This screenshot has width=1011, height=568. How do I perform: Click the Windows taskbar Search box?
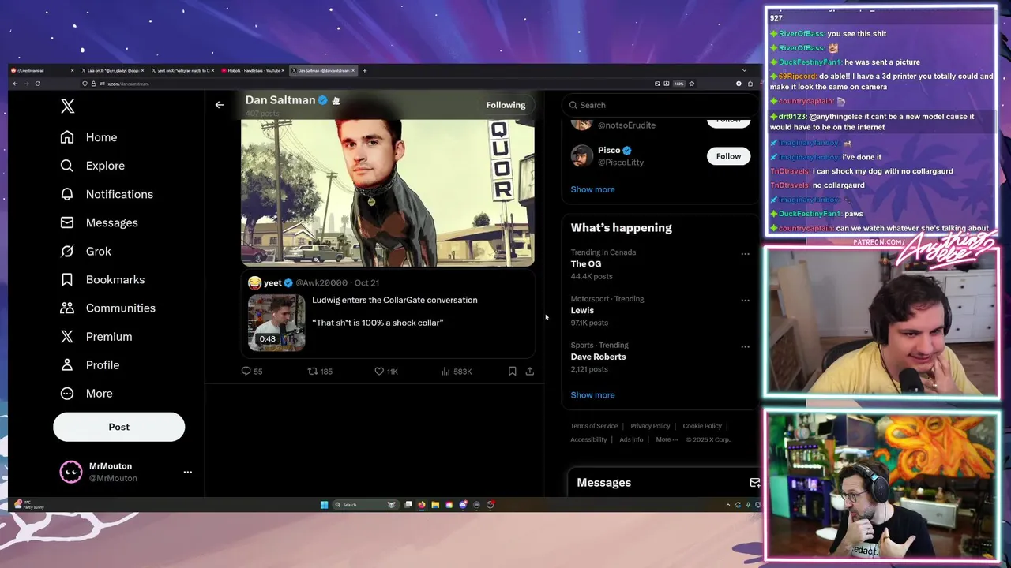(x=366, y=505)
